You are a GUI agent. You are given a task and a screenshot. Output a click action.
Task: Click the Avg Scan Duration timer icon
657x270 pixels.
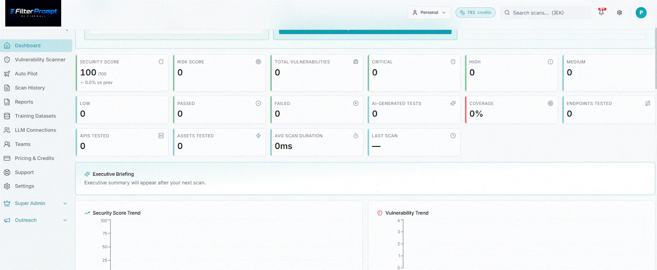356,136
